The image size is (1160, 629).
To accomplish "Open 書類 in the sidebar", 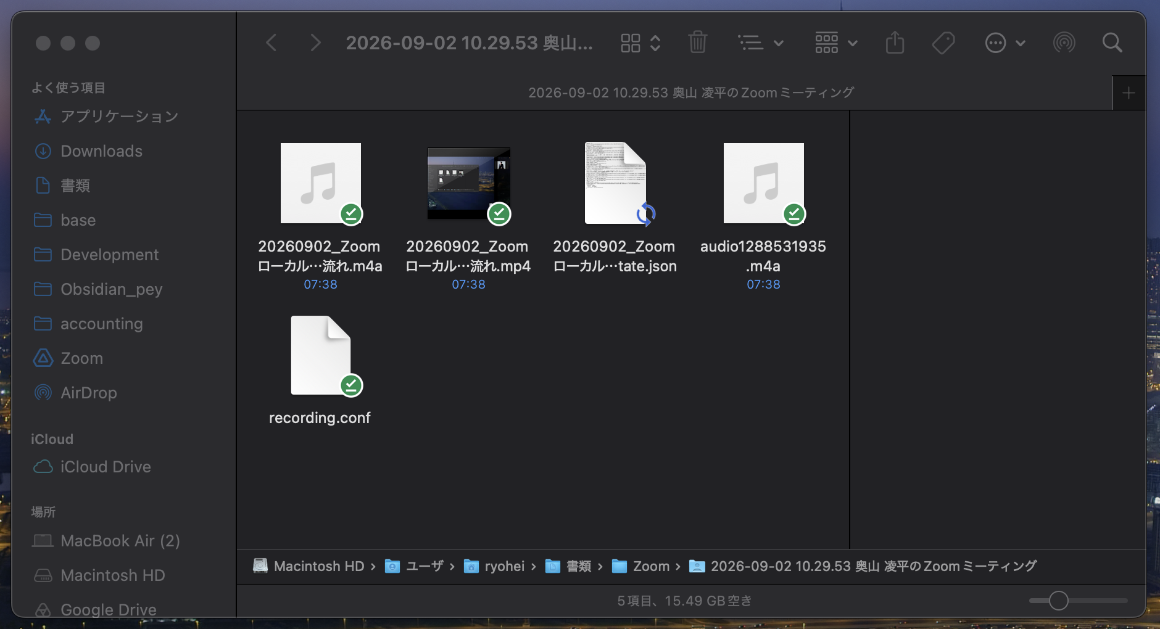I will pos(75,186).
